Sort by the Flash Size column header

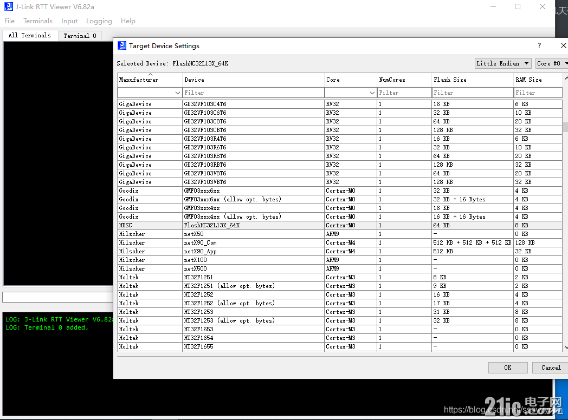click(x=473, y=80)
